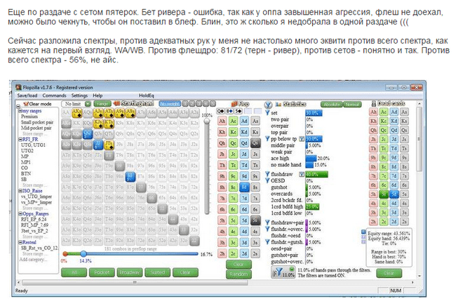Viewport: 456px width, 306px height.
Task: Click Clear button under the Flop cards
Action: click(x=239, y=264)
